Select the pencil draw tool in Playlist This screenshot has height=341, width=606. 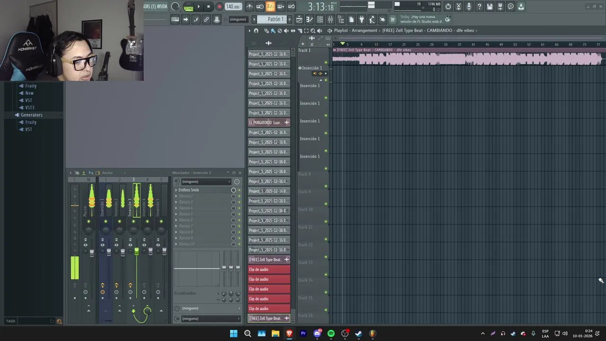267,31
